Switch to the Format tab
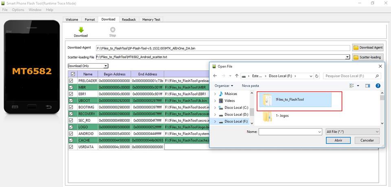Viewport: 391px width, 187px height. (90, 20)
